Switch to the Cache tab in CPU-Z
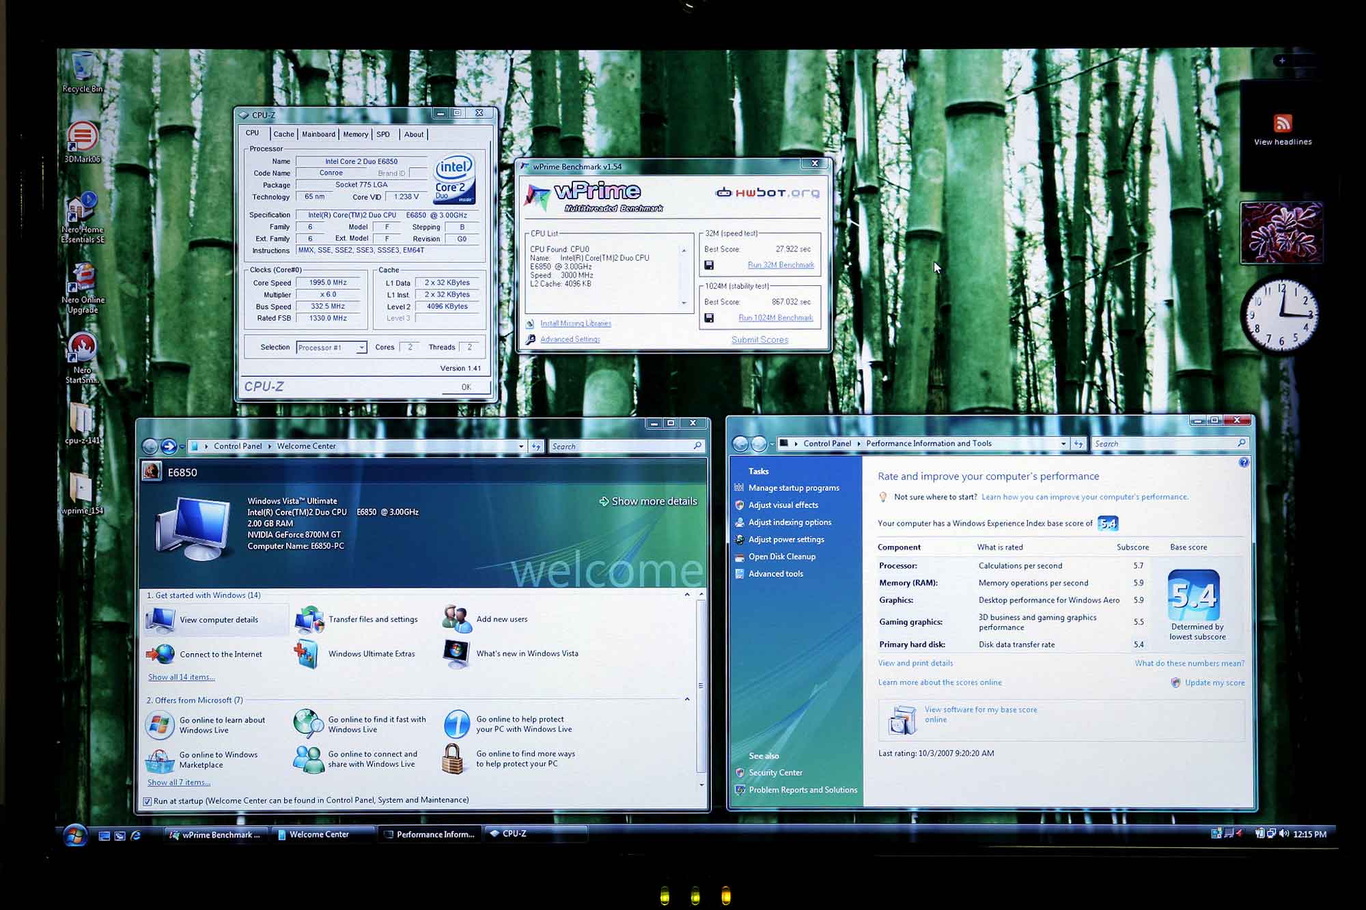 [283, 134]
